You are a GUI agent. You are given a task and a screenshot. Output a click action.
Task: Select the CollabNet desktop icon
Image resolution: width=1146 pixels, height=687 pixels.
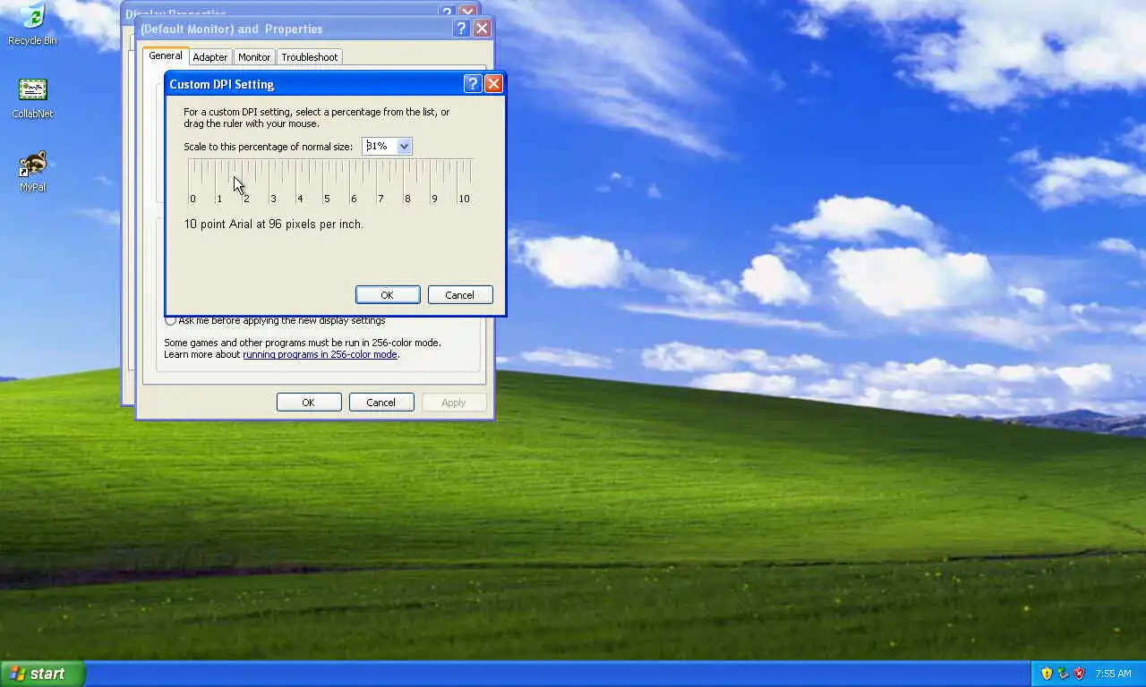point(32,98)
